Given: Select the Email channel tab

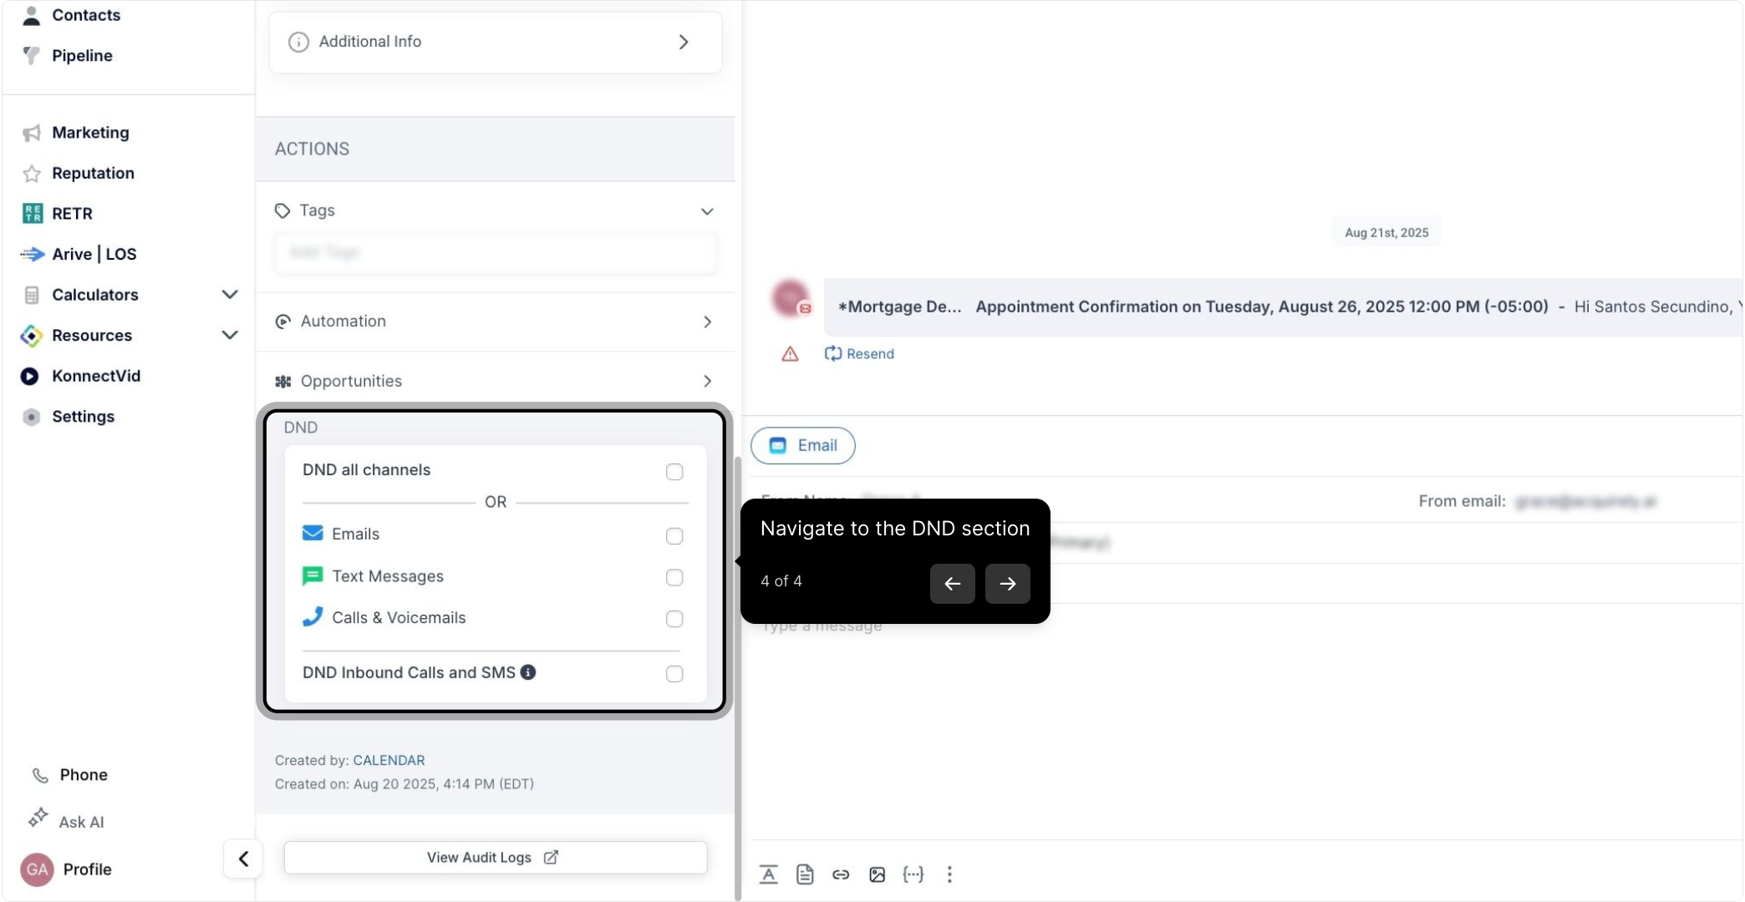Looking at the screenshot, I should [x=803, y=446].
